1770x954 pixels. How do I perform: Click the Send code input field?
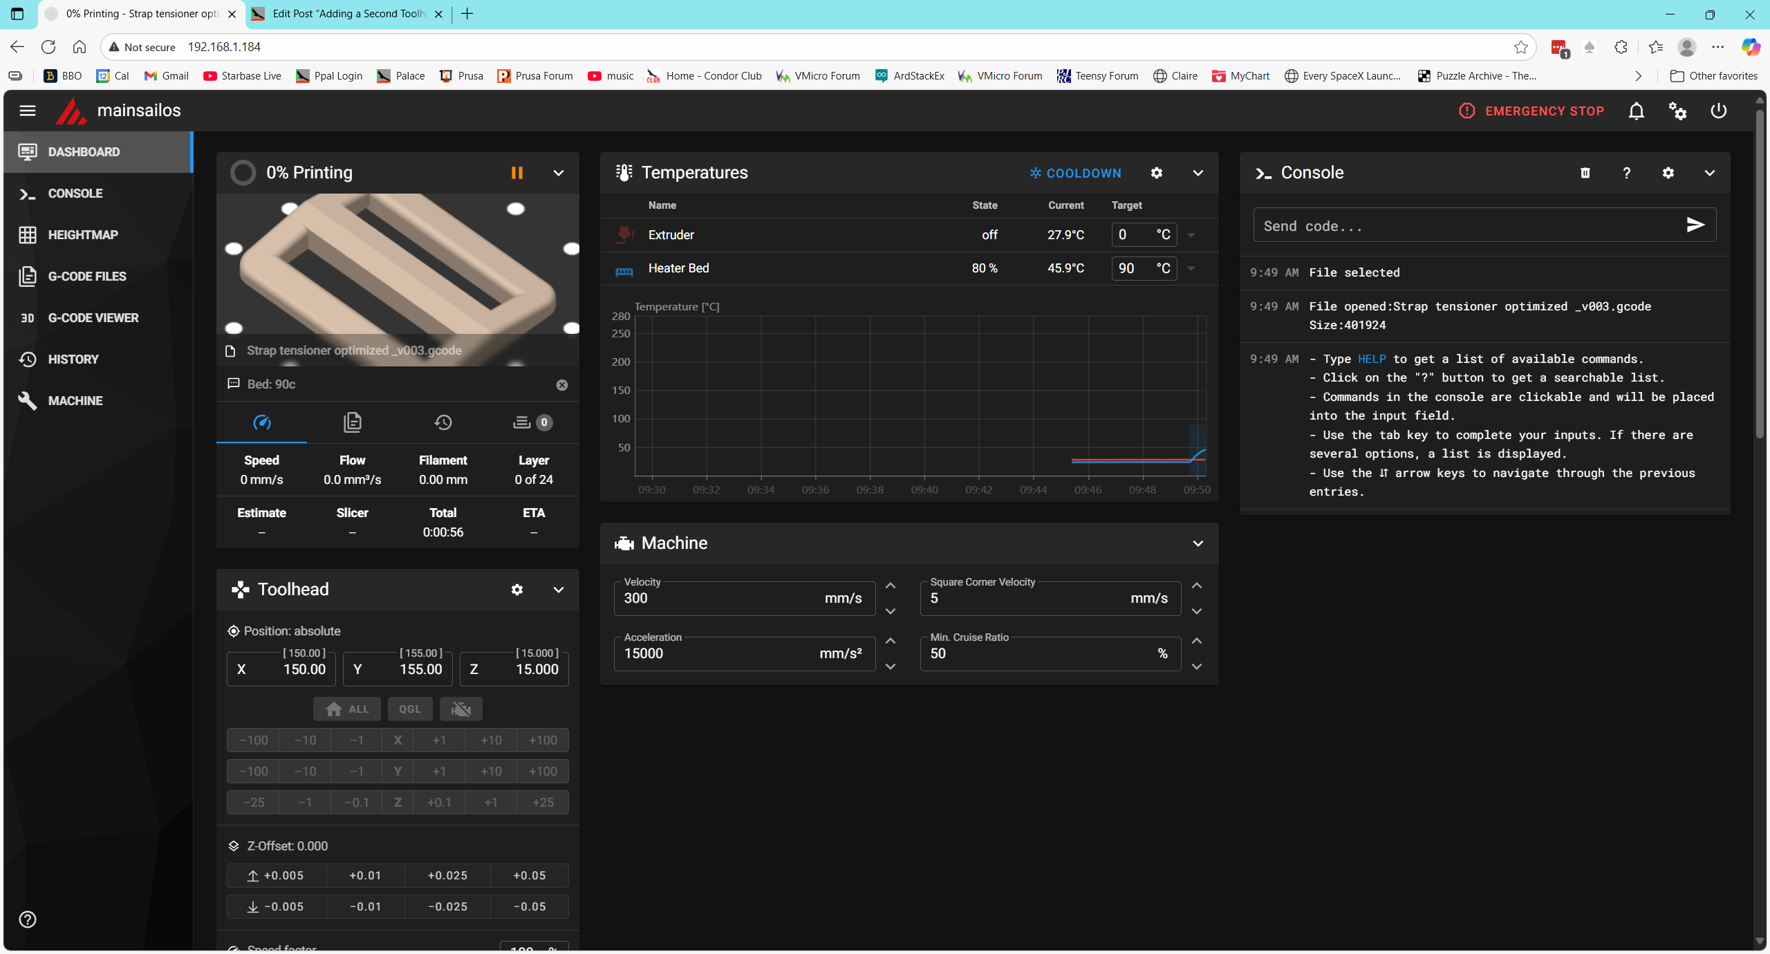point(1466,226)
